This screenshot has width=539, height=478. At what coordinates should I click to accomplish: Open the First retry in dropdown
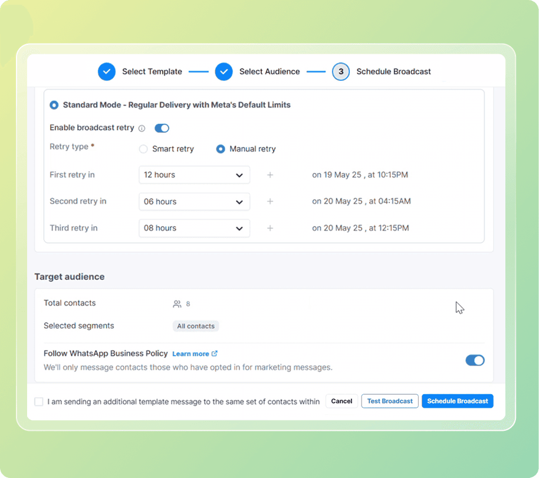pos(194,175)
